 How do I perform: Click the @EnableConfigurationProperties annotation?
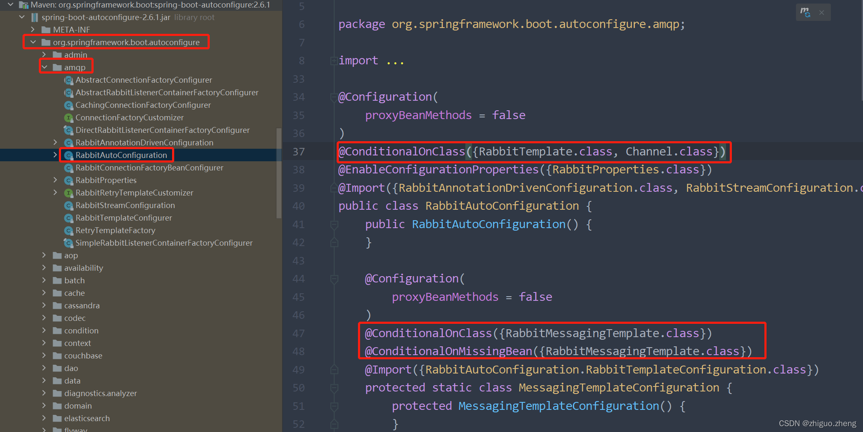pos(439,170)
